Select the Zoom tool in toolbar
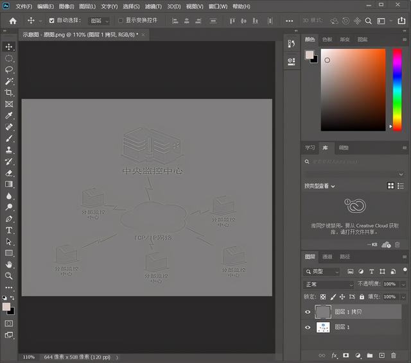Screen dimensions: 411x363 (x=9, y=276)
